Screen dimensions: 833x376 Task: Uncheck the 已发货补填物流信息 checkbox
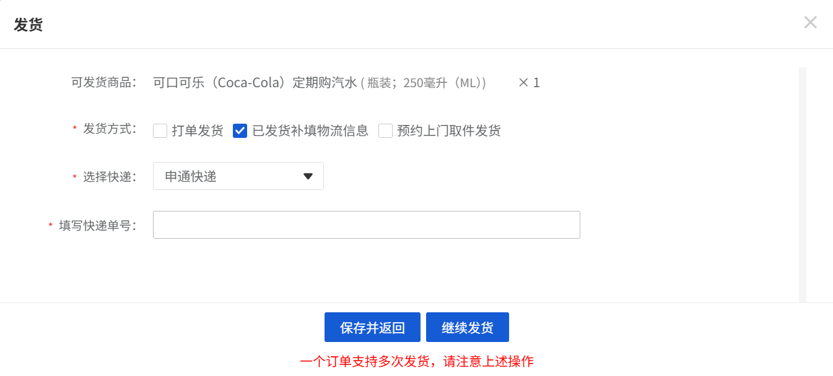click(240, 131)
